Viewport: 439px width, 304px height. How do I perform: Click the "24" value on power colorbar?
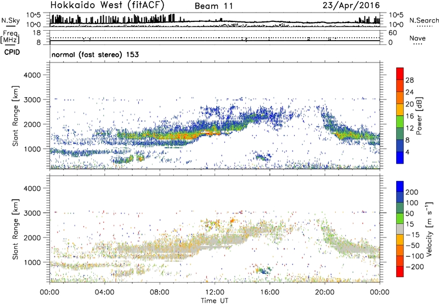point(409,92)
